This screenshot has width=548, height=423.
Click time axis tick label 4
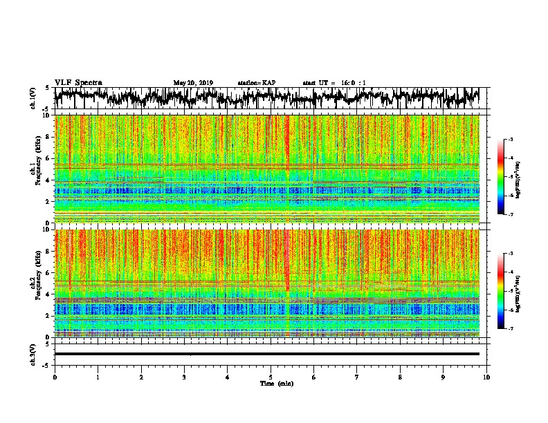coord(228,377)
